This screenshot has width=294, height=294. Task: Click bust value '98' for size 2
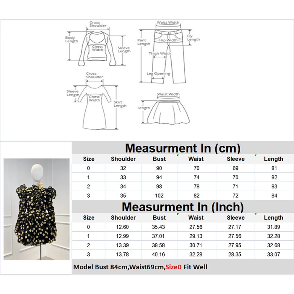(159, 187)
